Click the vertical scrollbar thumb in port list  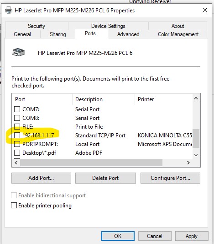pos(196,138)
